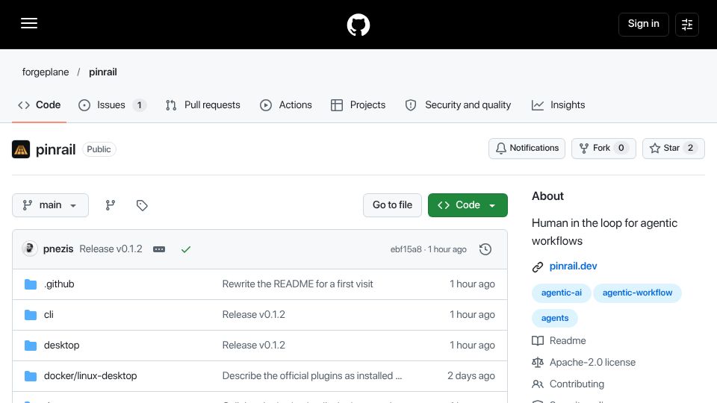This screenshot has width=717, height=403.
Task: Visit the pinrail.dev website link
Action: tap(573, 266)
